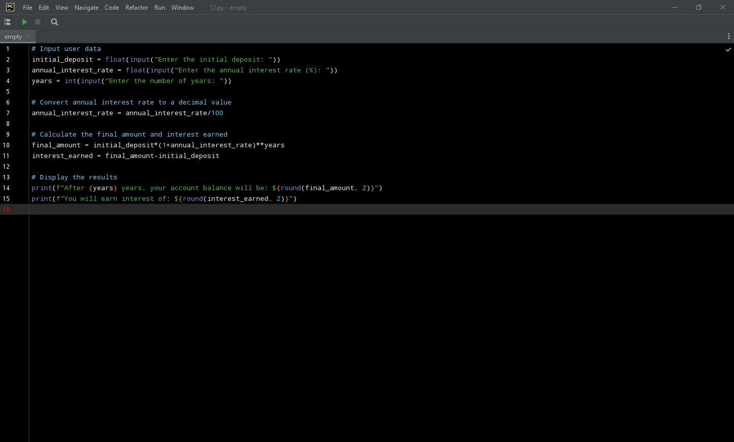Click the green Run button in toolbar

coord(24,22)
